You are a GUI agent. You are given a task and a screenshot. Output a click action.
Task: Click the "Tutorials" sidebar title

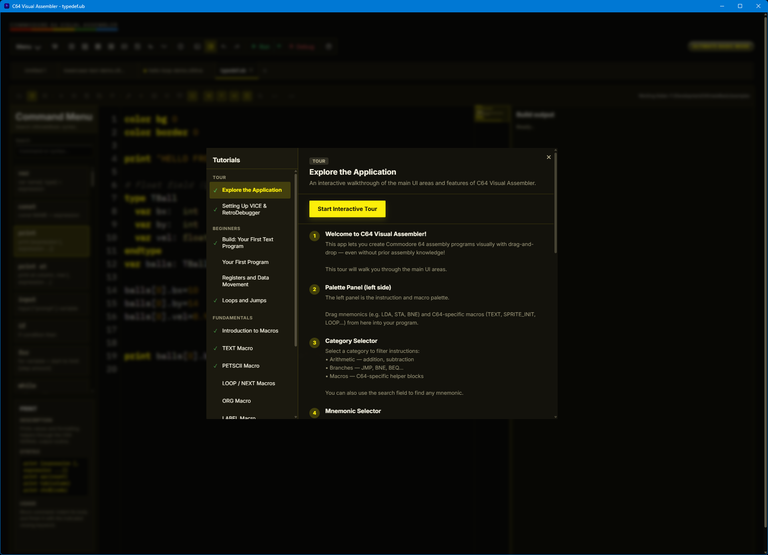pyautogui.click(x=226, y=160)
